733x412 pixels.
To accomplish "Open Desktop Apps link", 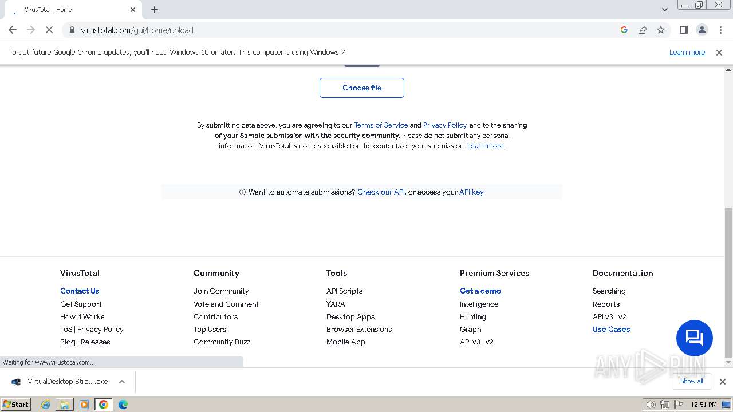I will coord(350,316).
